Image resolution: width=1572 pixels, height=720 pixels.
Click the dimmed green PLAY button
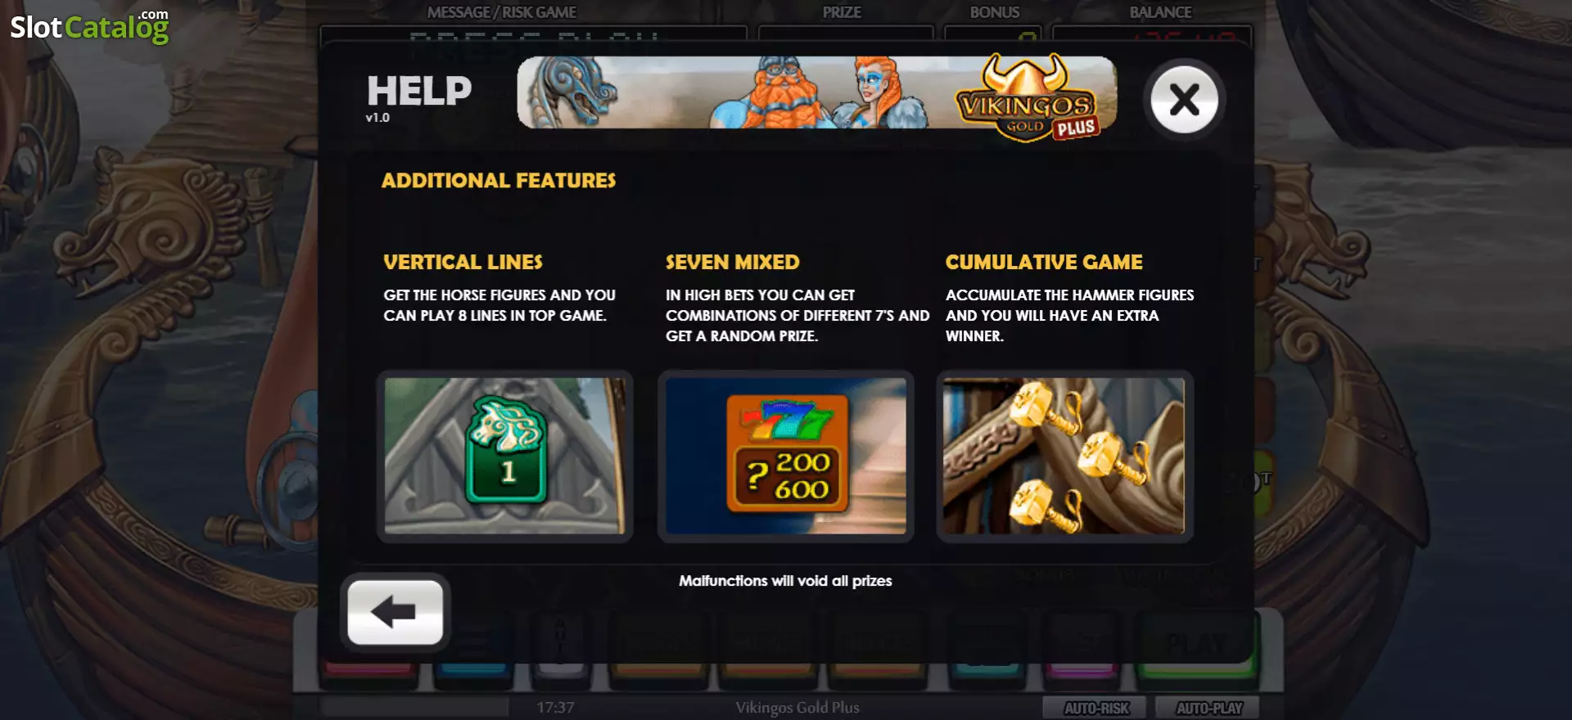coord(1196,644)
